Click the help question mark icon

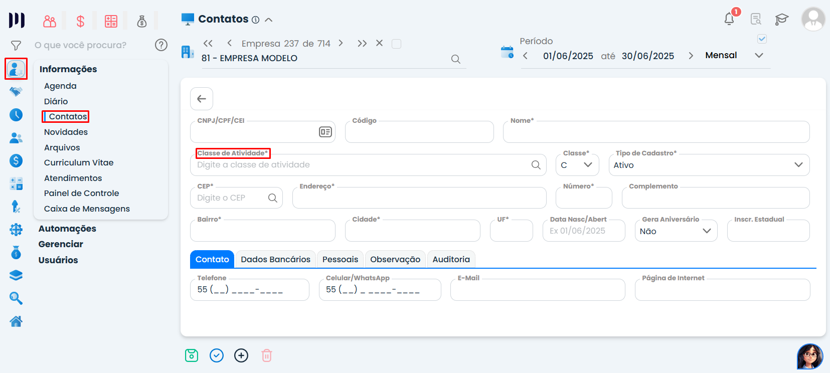(161, 45)
